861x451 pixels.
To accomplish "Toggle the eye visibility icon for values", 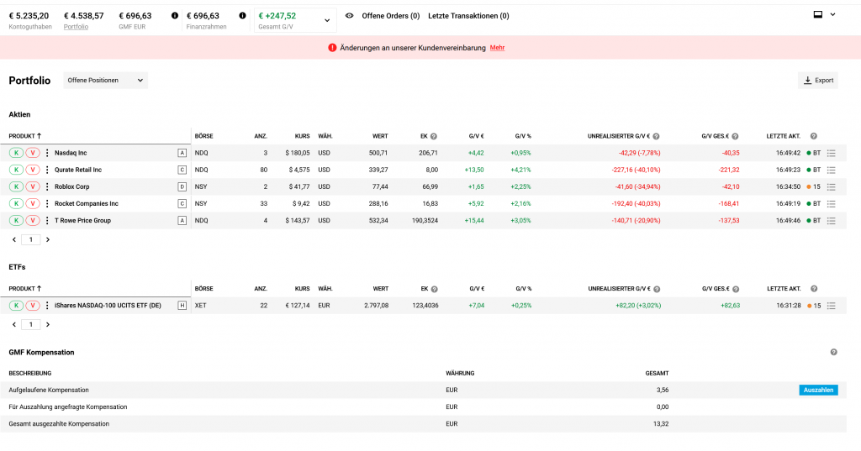I will [x=349, y=16].
